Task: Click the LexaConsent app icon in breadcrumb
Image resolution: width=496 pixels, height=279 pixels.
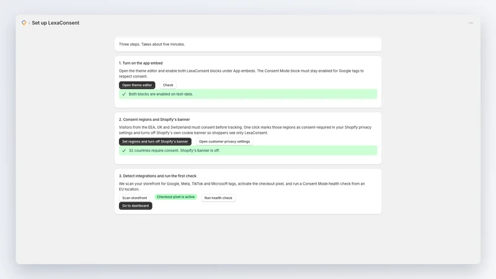Action: [x=24, y=23]
